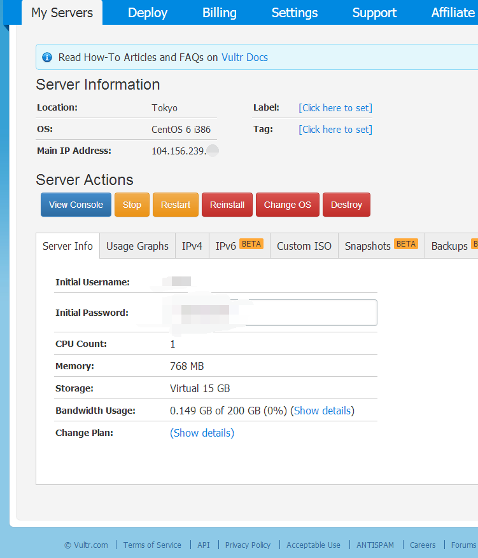The image size is (478, 558).
Task: Select the Change OS button
Action: (x=287, y=205)
